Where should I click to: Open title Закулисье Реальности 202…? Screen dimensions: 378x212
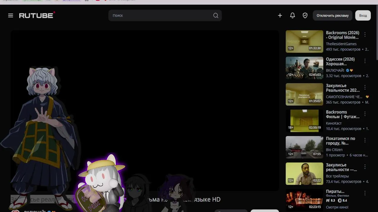coord(343,88)
